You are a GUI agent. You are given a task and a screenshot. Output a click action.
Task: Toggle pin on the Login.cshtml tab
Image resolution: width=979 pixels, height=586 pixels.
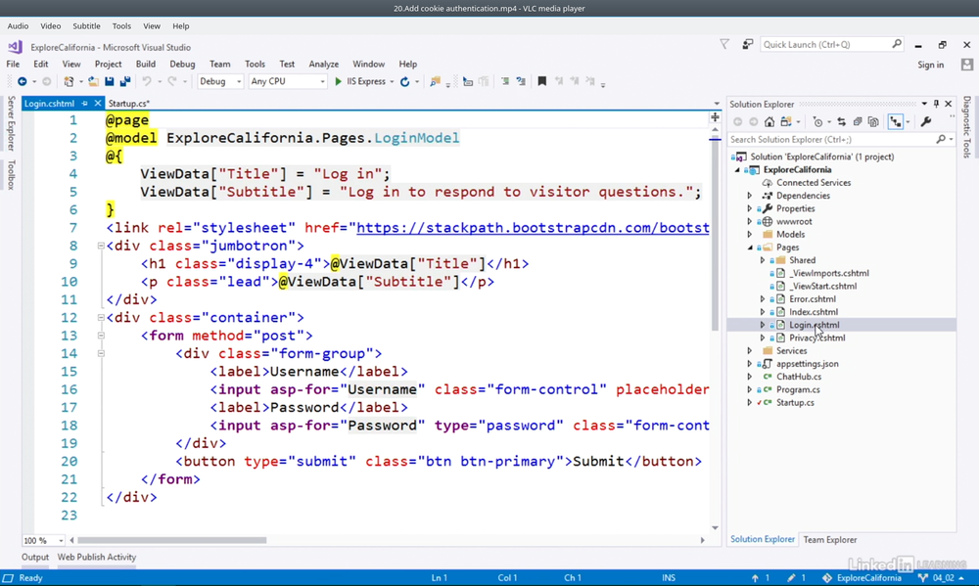click(85, 104)
